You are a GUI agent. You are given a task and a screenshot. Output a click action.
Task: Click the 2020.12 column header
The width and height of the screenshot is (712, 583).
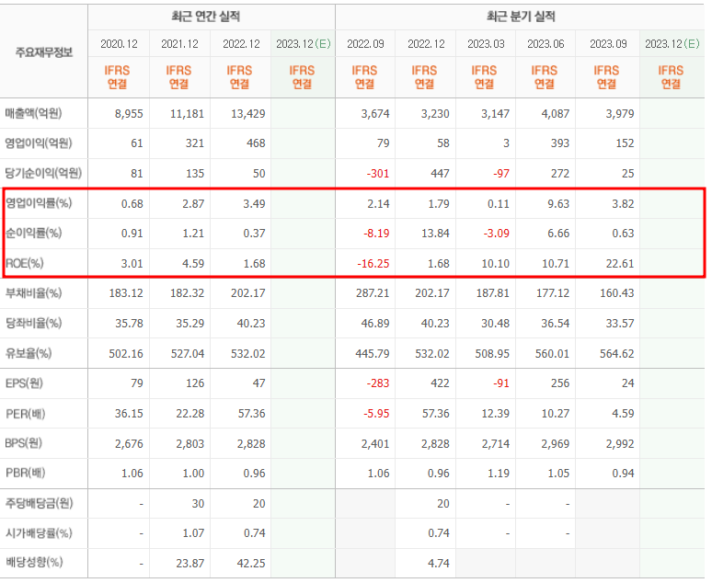pos(119,44)
